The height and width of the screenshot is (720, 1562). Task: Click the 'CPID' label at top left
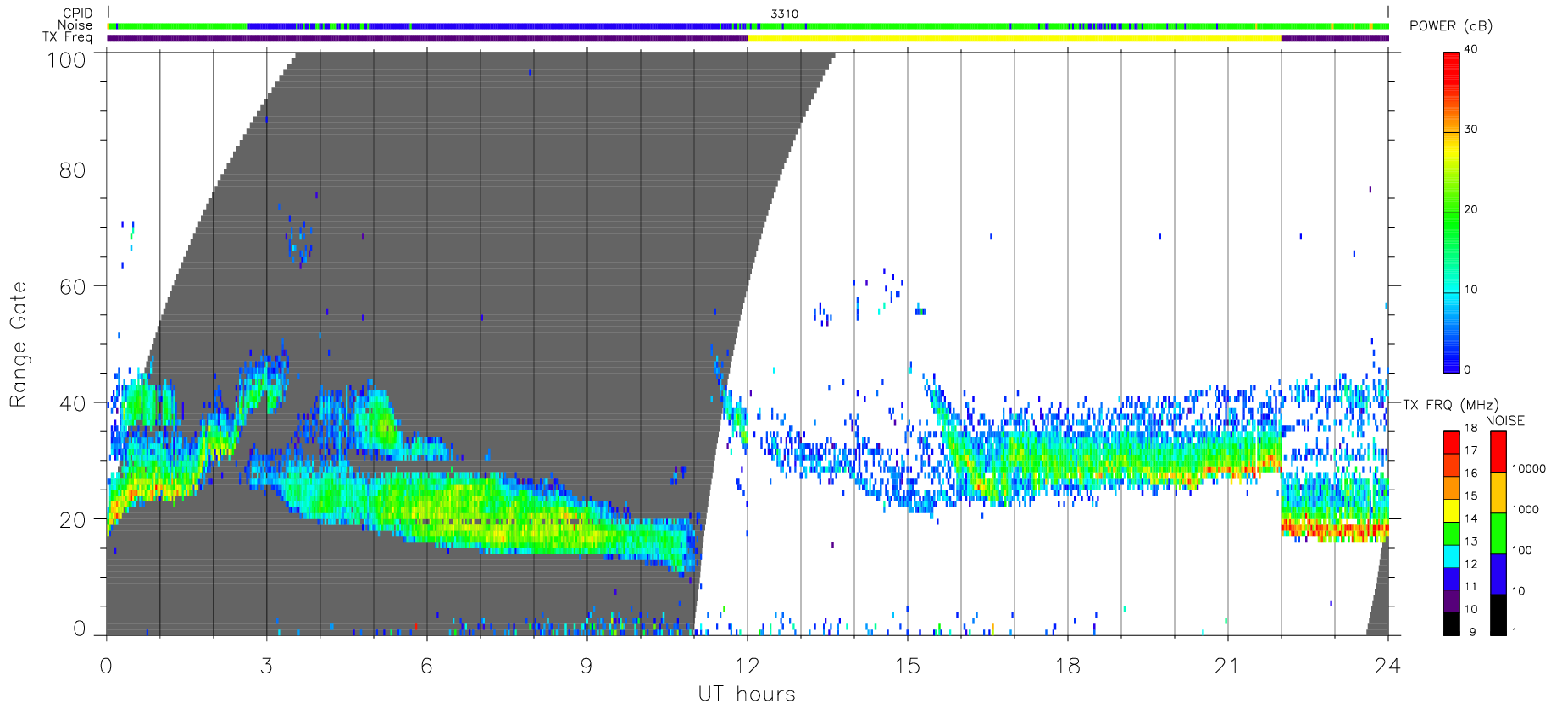[78, 14]
